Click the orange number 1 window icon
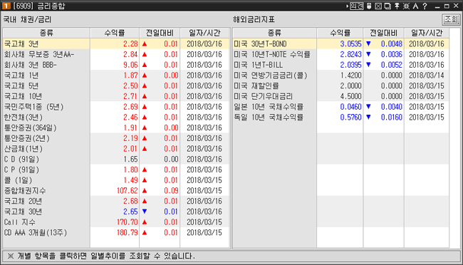 tap(6, 6)
